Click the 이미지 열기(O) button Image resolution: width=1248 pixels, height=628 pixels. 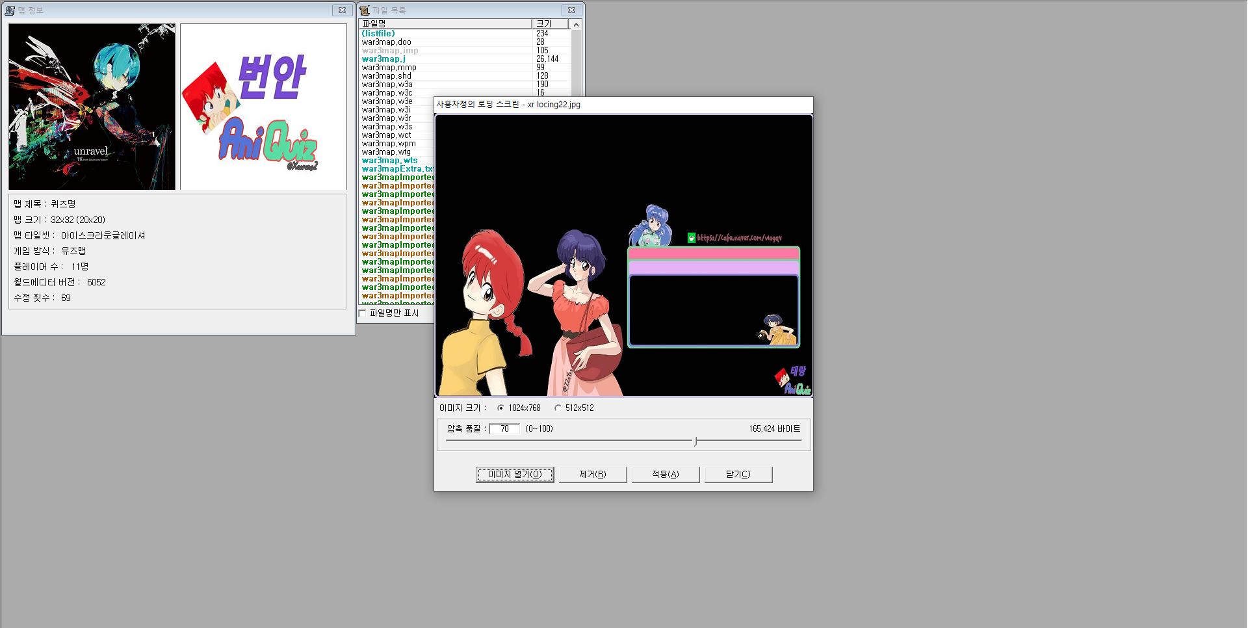515,475
